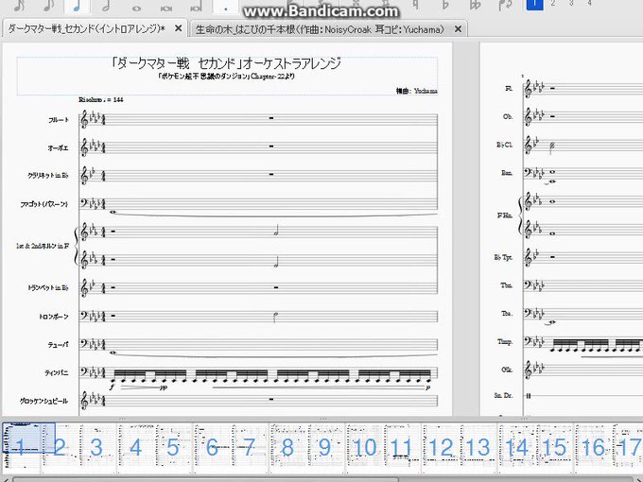Select the half note duration
The image size is (643, 482).
107,6
